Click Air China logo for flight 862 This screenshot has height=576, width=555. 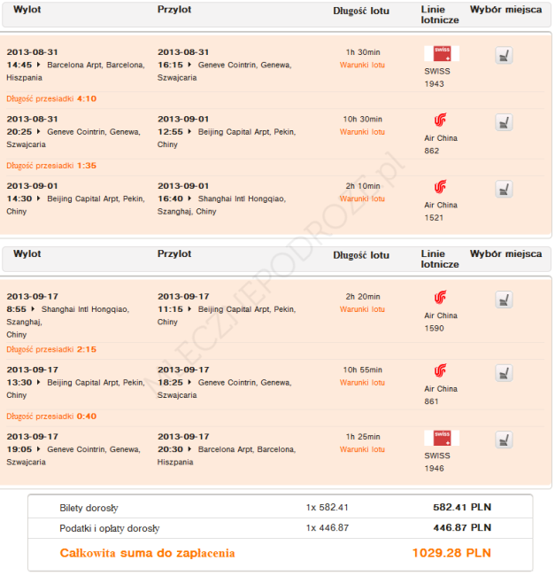click(440, 120)
